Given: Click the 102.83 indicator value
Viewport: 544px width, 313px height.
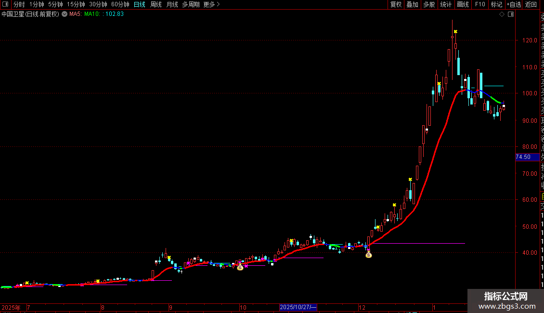Looking at the screenshot, I should pyautogui.click(x=115, y=14).
